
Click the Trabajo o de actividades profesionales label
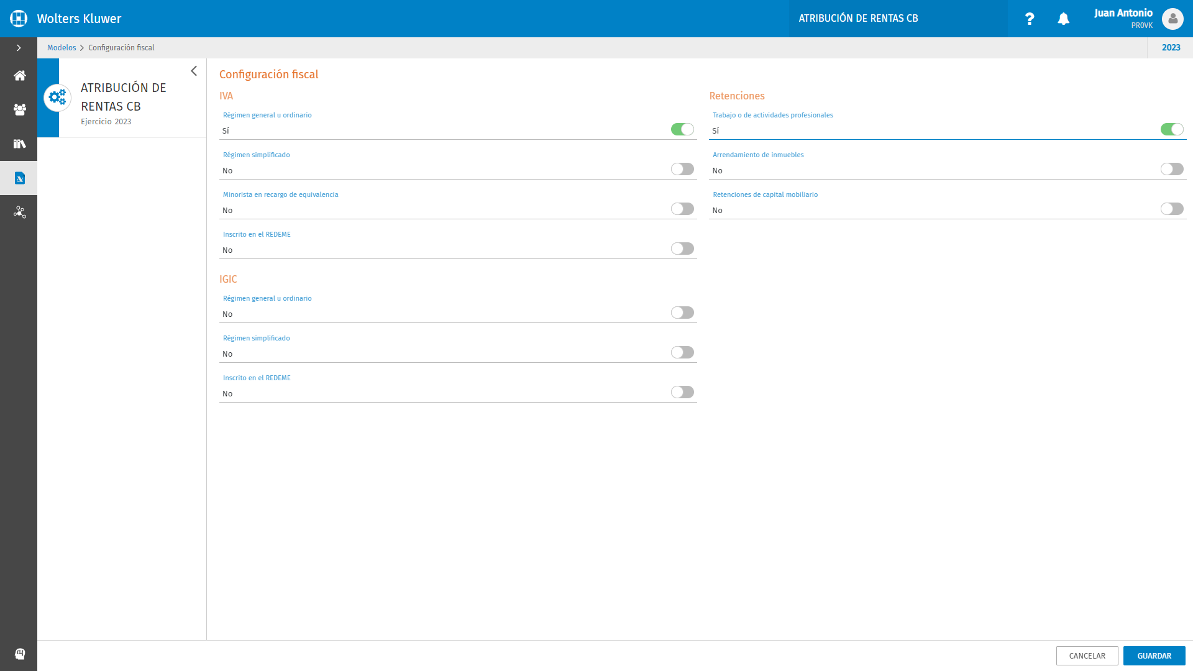pos(772,115)
